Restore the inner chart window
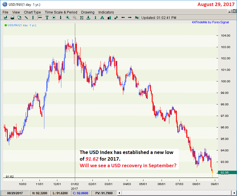Screen dimensions: 237x196 234,11
